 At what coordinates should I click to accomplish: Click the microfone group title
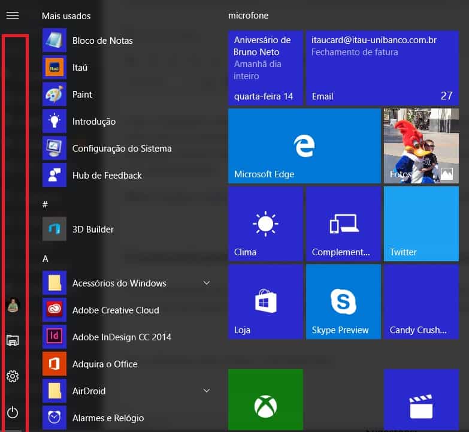(248, 16)
